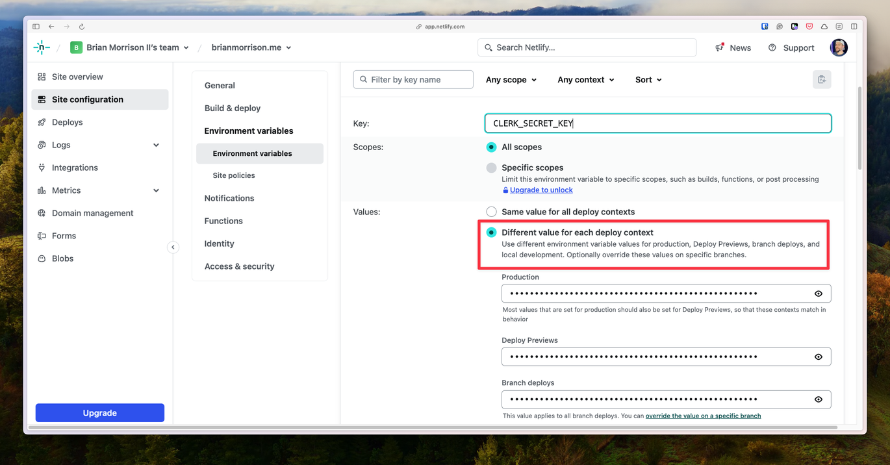
Task: Open the Any context dropdown
Action: pyautogui.click(x=586, y=79)
